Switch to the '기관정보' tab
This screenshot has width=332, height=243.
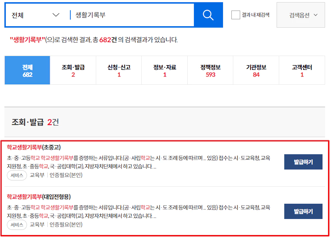(256, 70)
